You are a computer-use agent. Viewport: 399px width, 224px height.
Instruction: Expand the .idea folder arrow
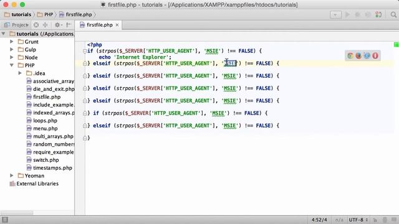20,73
